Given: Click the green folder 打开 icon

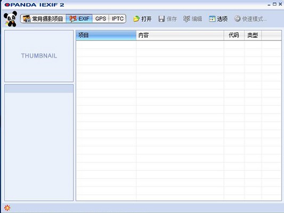Looking at the screenshot, I should 136,19.
